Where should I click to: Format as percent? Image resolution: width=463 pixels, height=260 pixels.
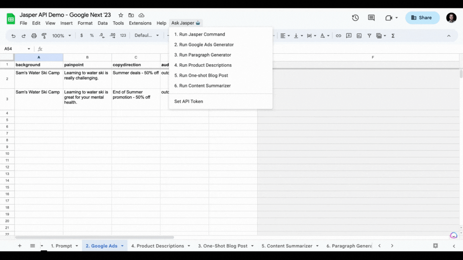pyautogui.click(x=92, y=35)
